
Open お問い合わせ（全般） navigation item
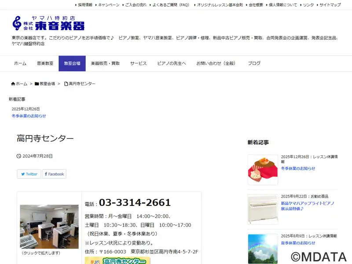[x=217, y=63]
